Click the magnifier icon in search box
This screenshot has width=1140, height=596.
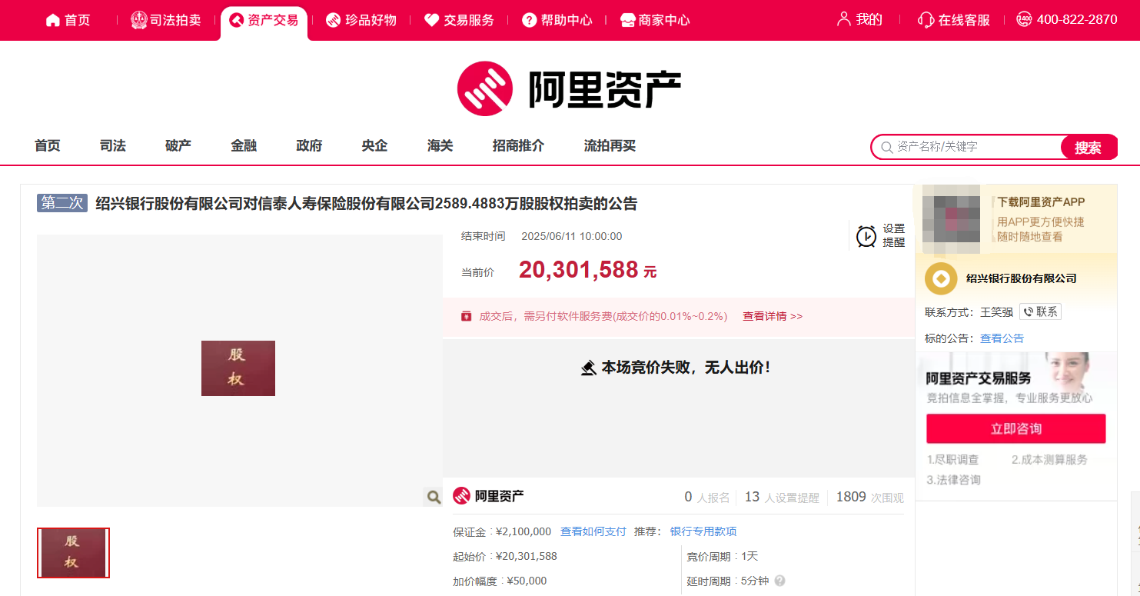[886, 147]
